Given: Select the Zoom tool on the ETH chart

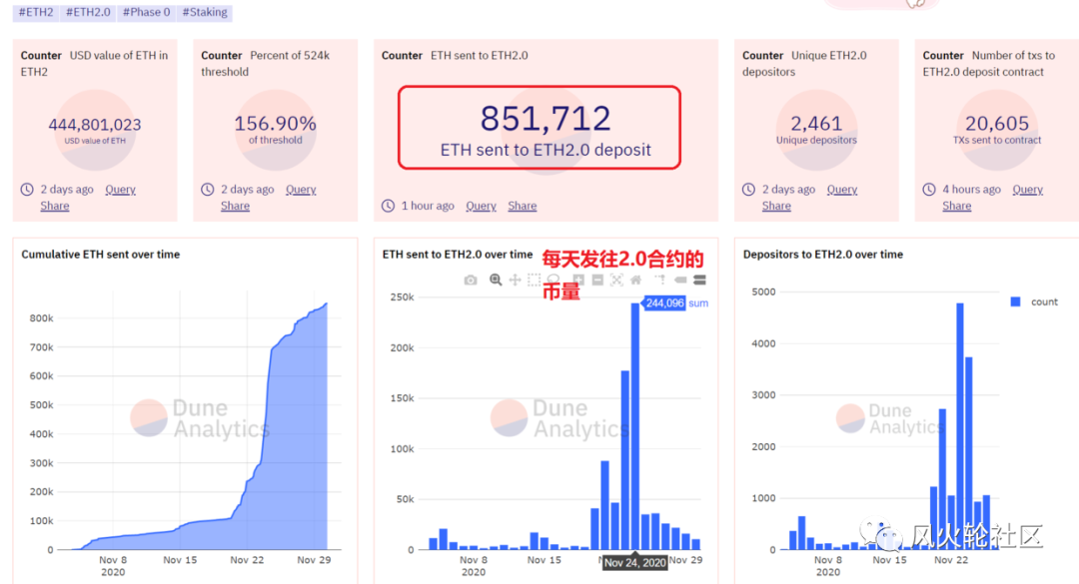Looking at the screenshot, I should [x=496, y=281].
